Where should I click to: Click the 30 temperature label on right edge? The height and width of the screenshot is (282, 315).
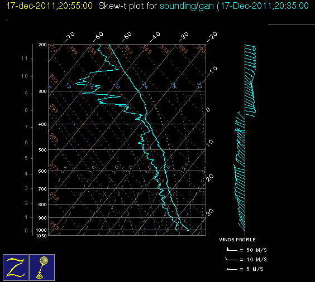click(210, 212)
